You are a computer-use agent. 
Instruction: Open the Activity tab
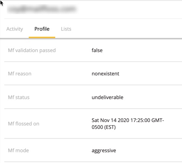[15, 29]
